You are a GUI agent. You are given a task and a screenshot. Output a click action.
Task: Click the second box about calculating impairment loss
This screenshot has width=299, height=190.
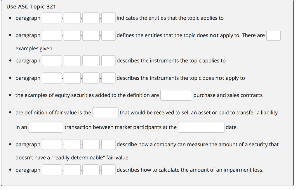[72, 170]
